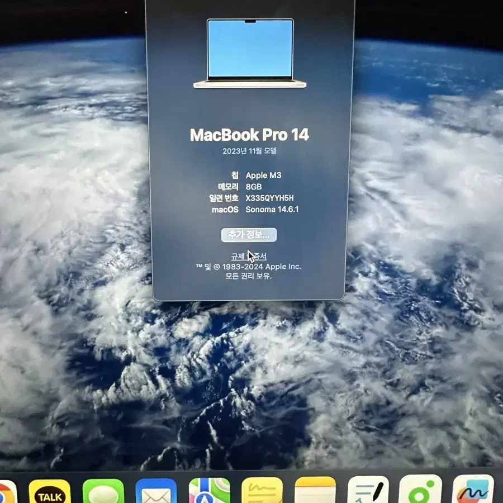Click the 메모리 label
Screen dimensions: 503x503
[x=228, y=187]
